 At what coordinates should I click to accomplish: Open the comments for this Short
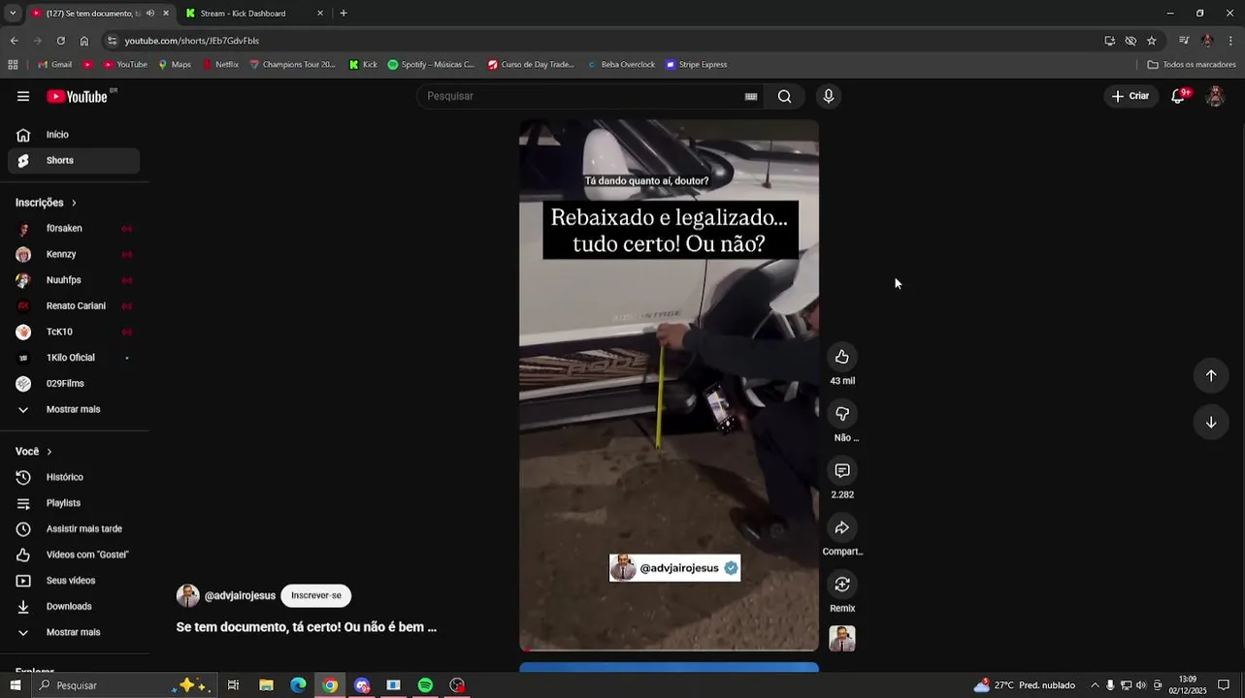coord(842,470)
